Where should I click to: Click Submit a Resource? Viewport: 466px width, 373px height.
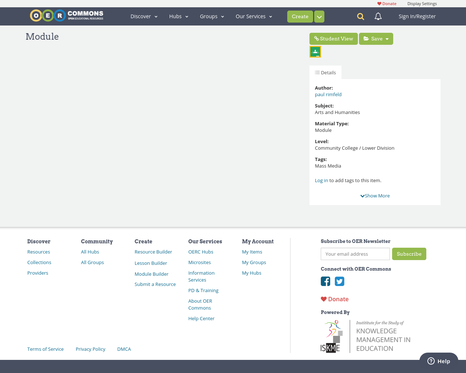tap(155, 284)
